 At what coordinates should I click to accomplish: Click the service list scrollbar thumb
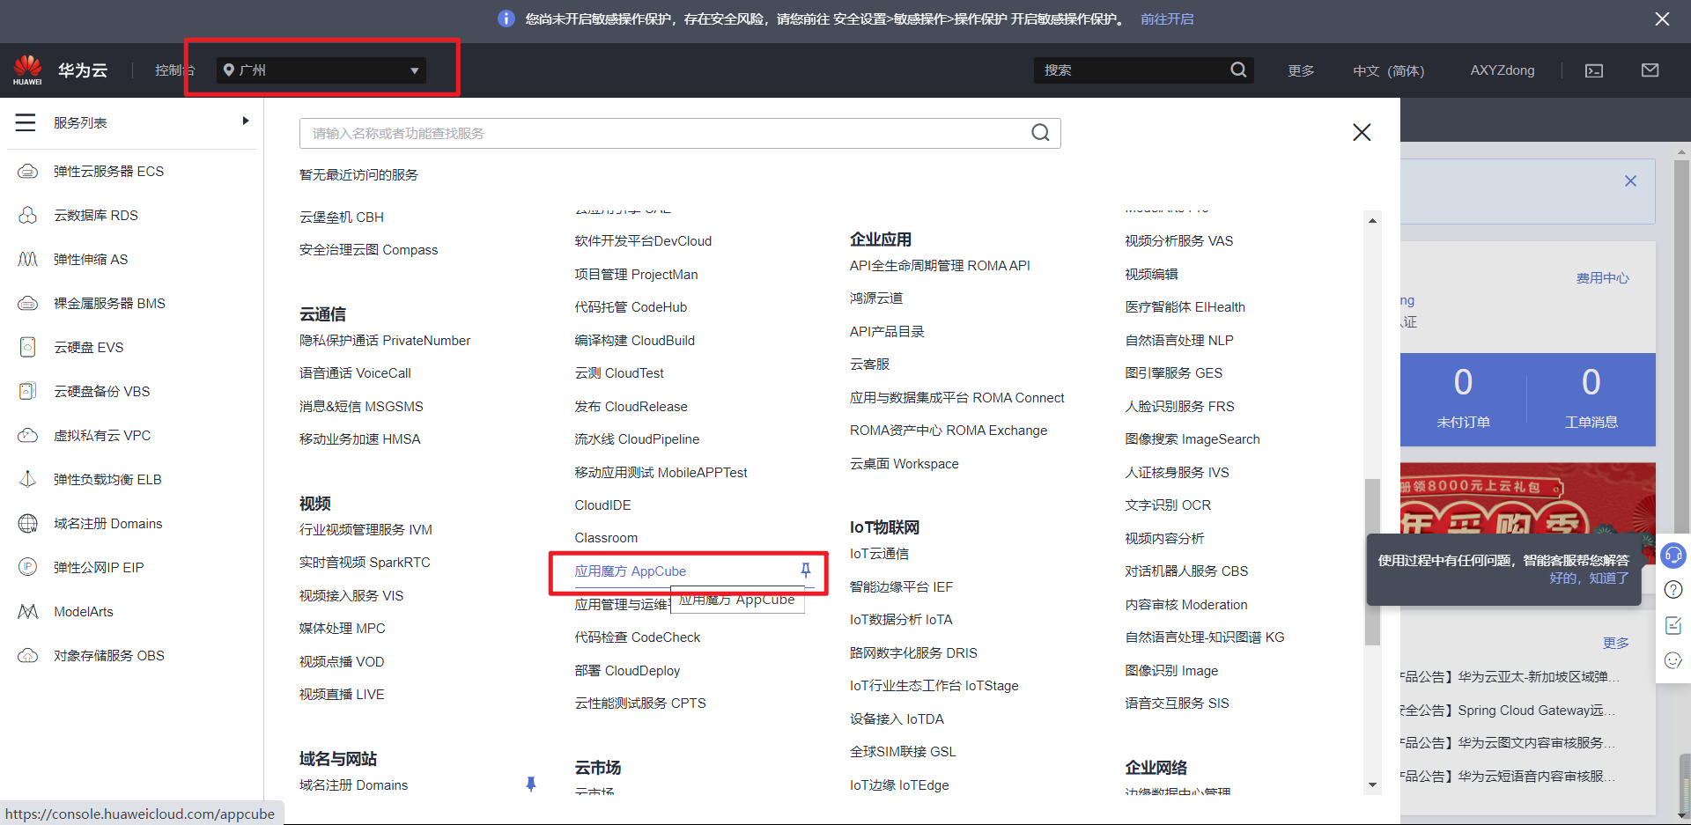click(1372, 562)
